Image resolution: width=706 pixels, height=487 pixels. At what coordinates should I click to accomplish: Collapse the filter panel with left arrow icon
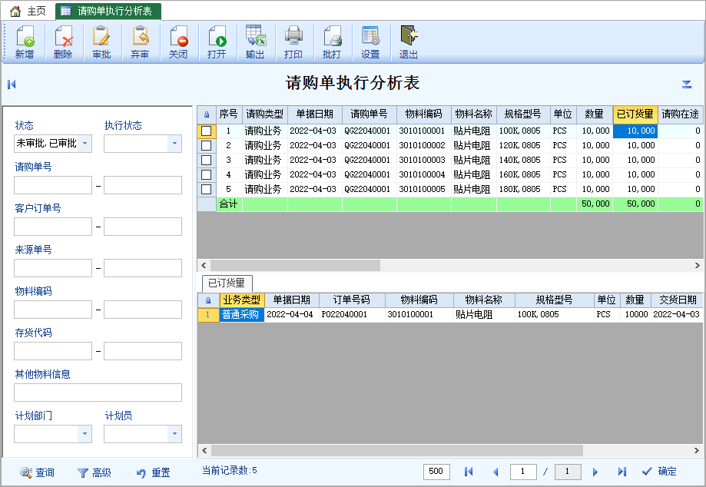coord(12,84)
